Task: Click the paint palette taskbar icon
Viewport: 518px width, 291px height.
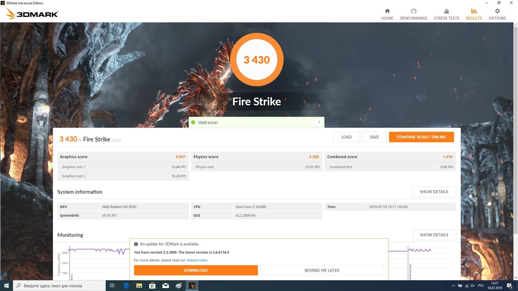Action: [179, 286]
